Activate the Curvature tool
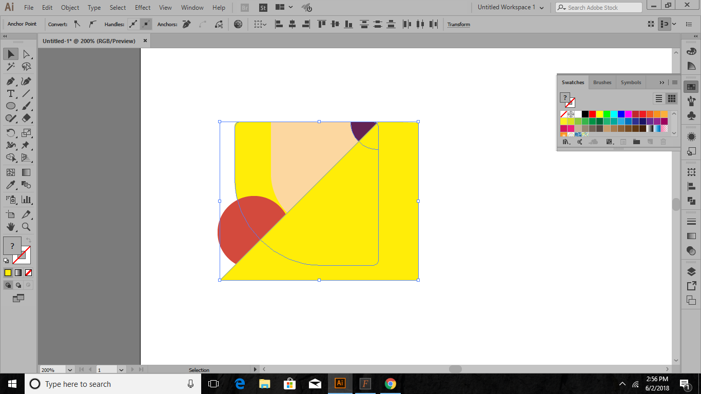The image size is (701, 394). [x=27, y=81]
